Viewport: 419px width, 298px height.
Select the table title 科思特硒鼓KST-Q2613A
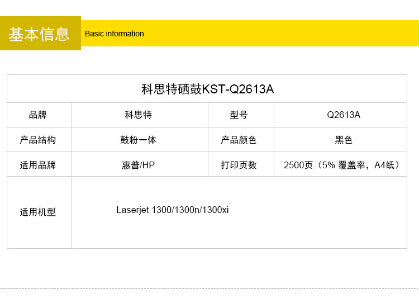[207, 89]
